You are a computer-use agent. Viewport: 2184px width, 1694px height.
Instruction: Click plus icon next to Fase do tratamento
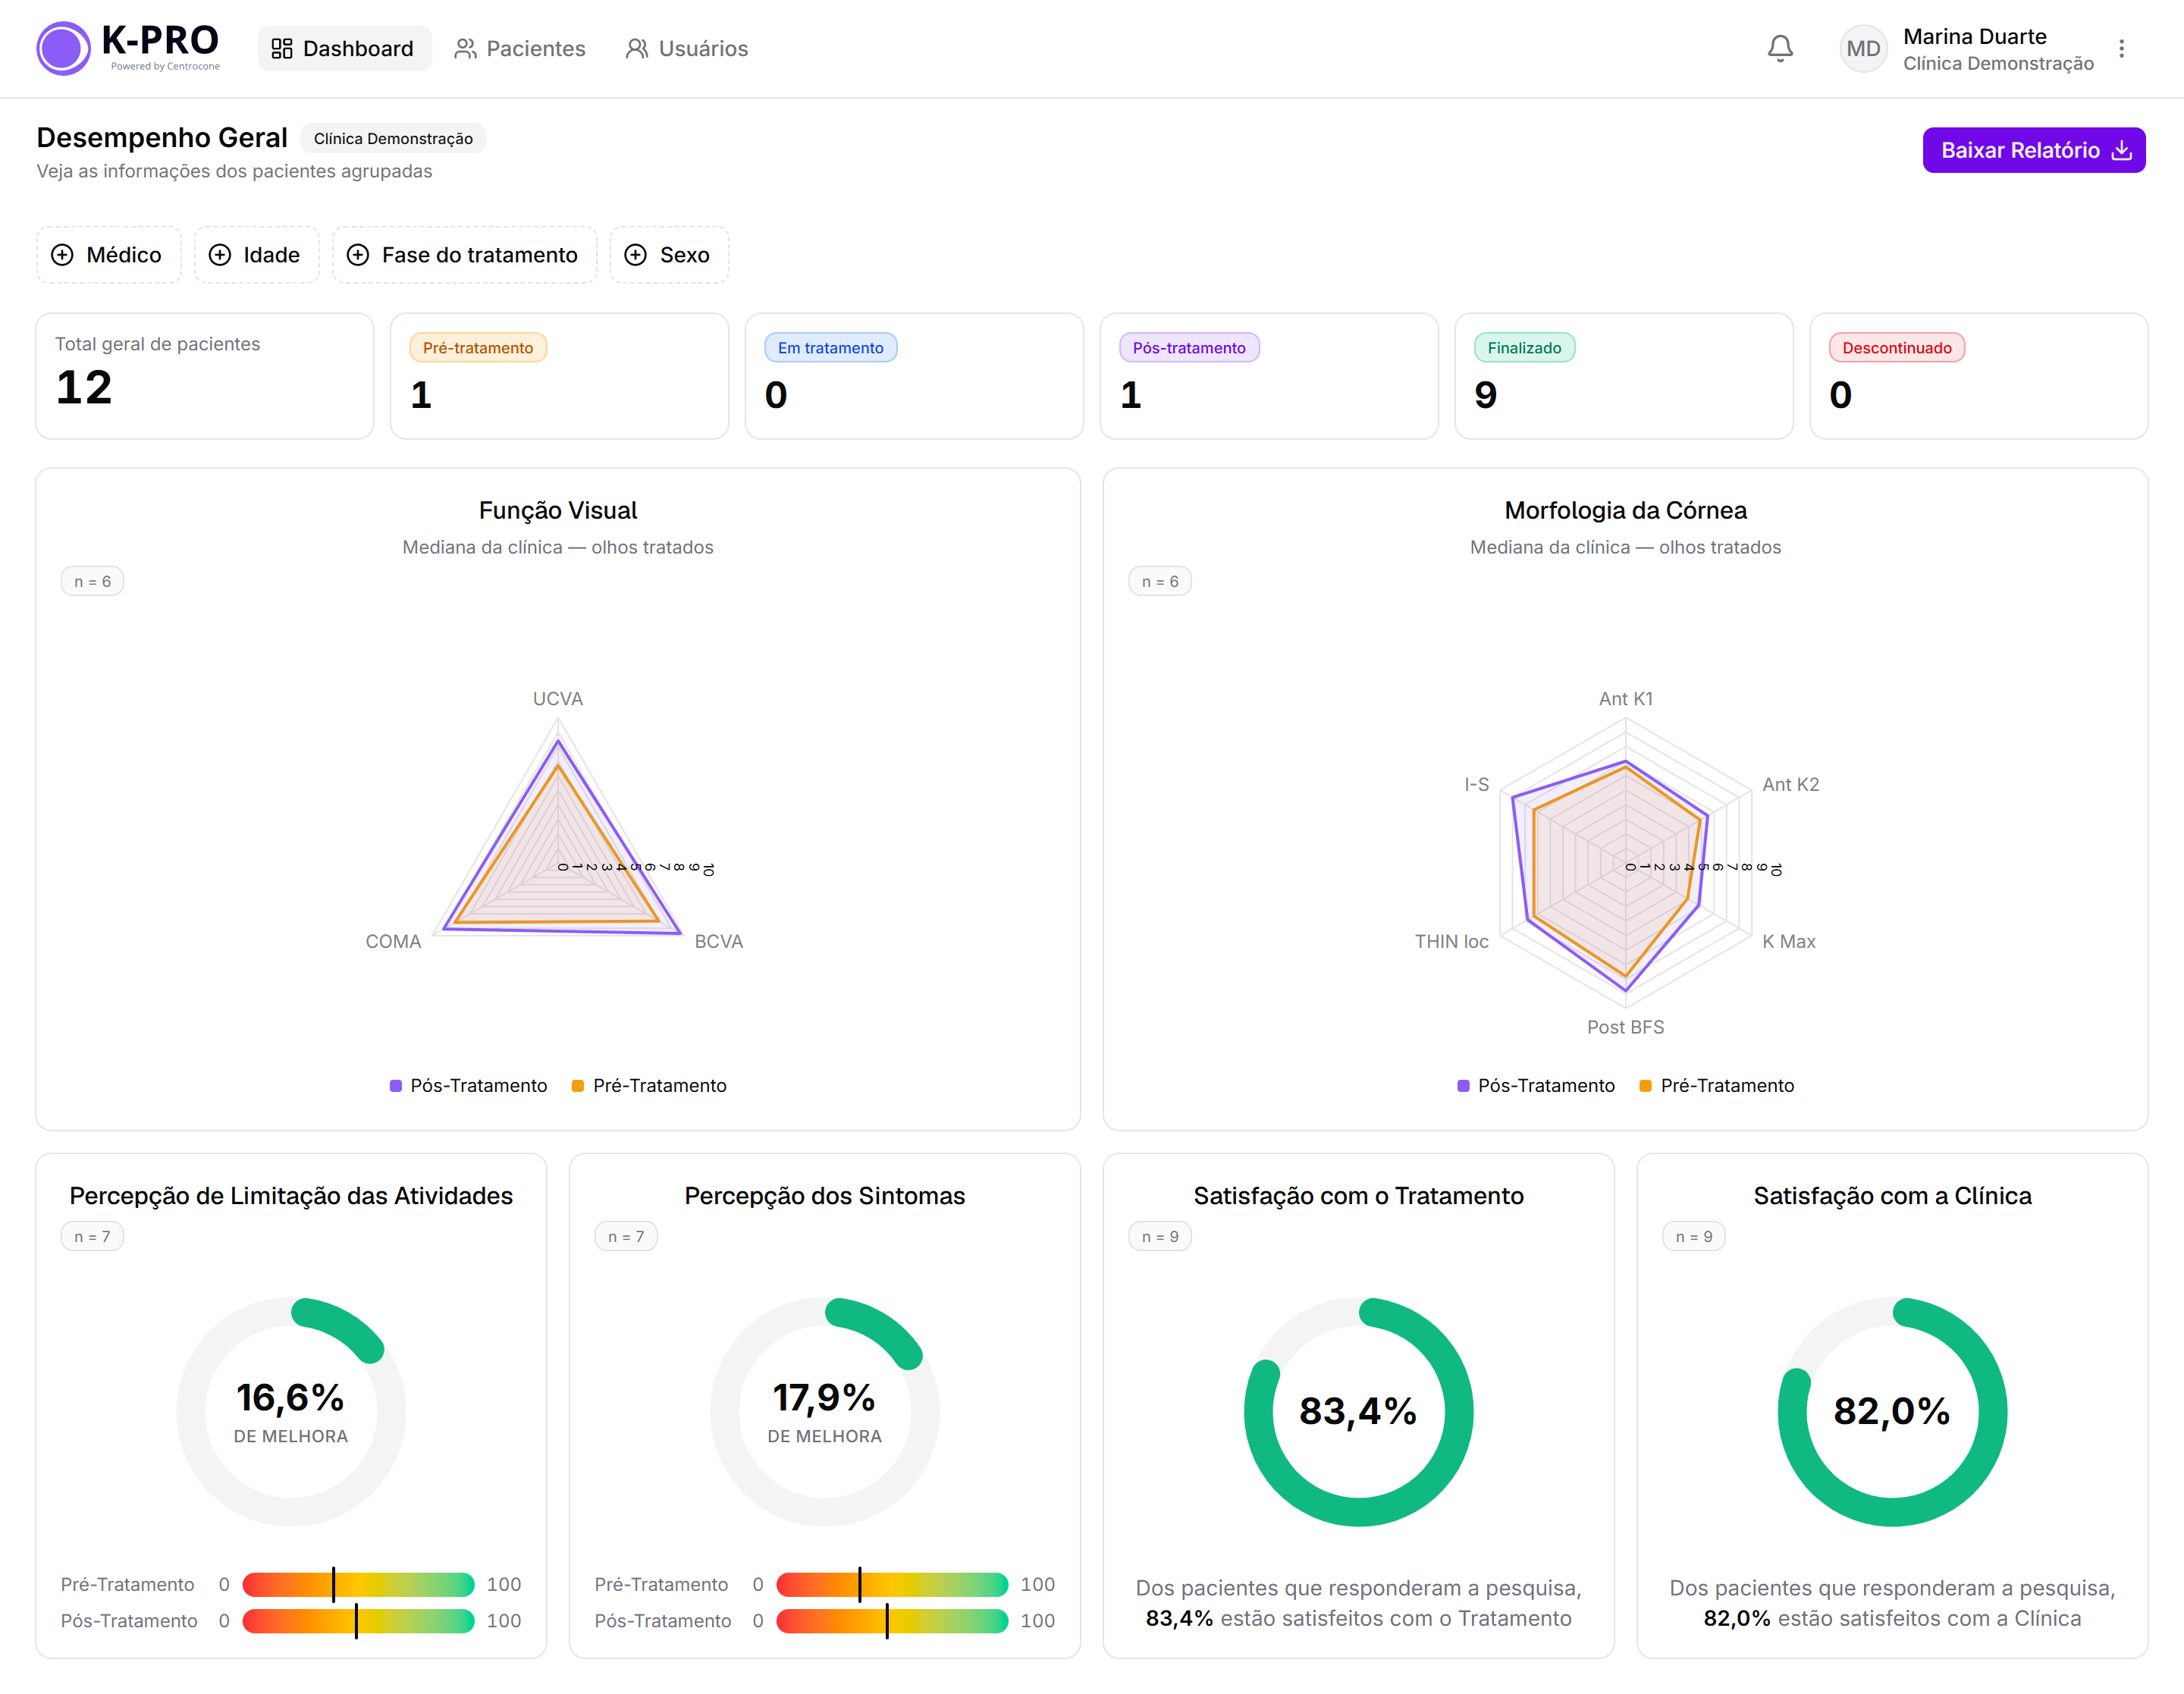pyautogui.click(x=357, y=255)
